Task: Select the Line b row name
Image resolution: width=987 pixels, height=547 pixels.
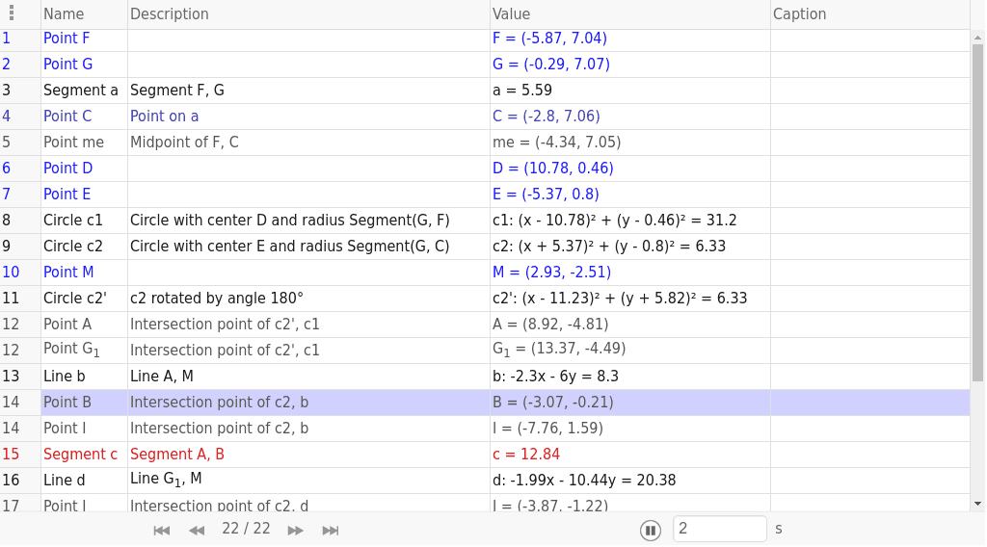Action: pyautogui.click(x=65, y=376)
